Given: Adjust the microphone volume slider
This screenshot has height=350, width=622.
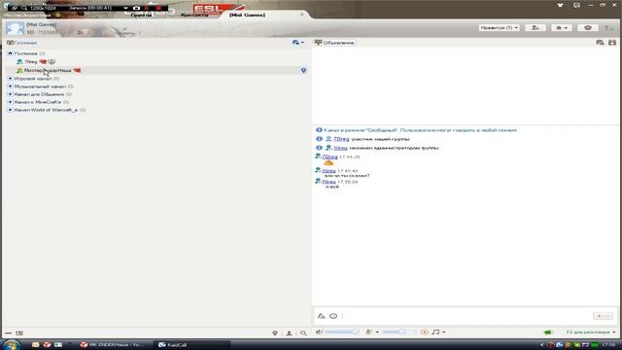Looking at the screenshot, I should click(x=399, y=332).
